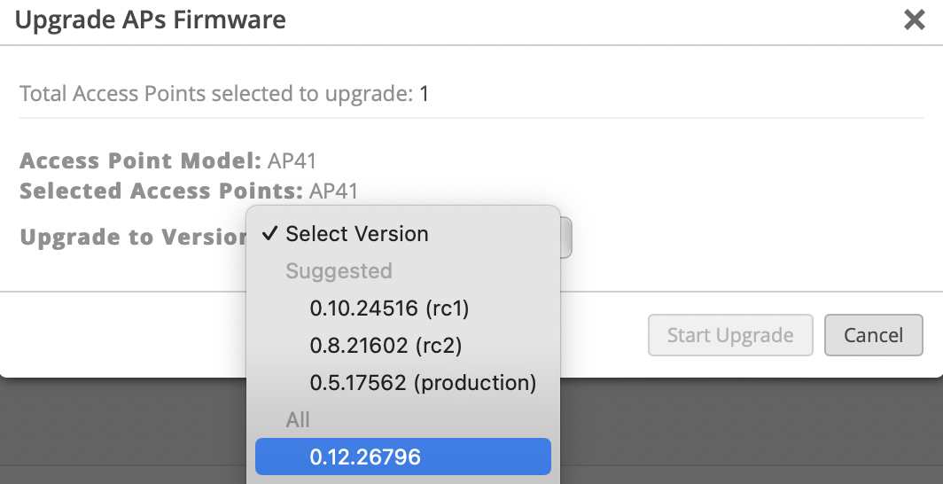
Task: Pick firmware version 0.8.21602 (rc2)
Action: pos(386,346)
